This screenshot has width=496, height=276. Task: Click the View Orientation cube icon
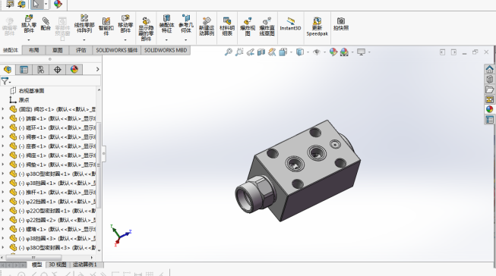(x=283, y=52)
